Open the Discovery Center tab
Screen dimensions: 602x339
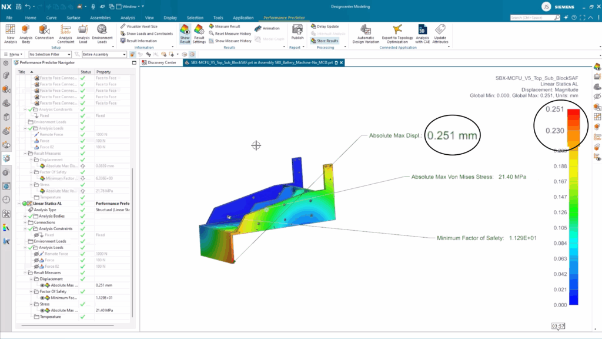(161, 62)
